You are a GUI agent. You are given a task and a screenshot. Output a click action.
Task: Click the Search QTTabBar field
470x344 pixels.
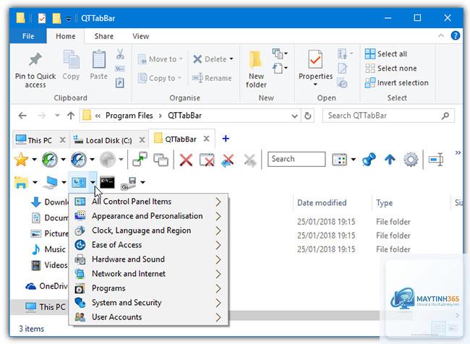coord(388,116)
